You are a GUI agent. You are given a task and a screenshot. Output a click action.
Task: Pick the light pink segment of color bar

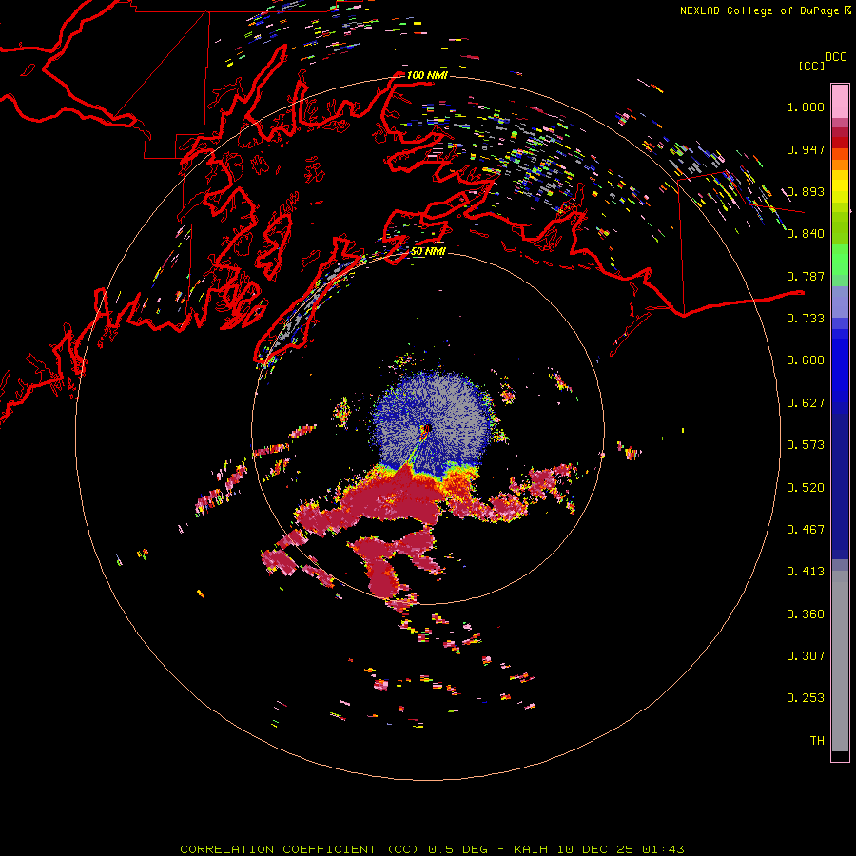tap(840, 102)
